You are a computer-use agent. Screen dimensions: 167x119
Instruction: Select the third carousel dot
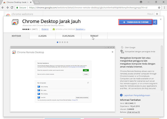(x=62, y=42)
